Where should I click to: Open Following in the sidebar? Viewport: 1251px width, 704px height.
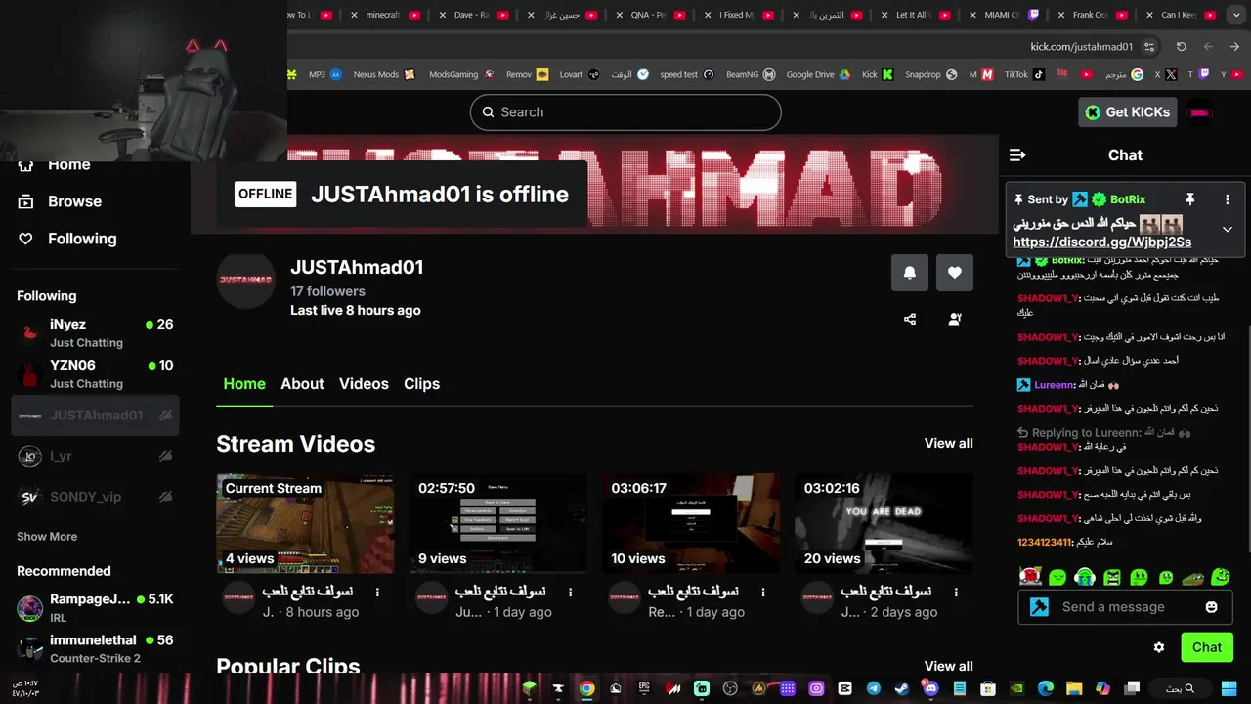68,239
